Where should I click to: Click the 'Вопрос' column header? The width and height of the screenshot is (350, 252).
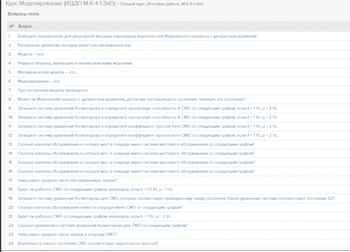pyautogui.click(x=25, y=26)
